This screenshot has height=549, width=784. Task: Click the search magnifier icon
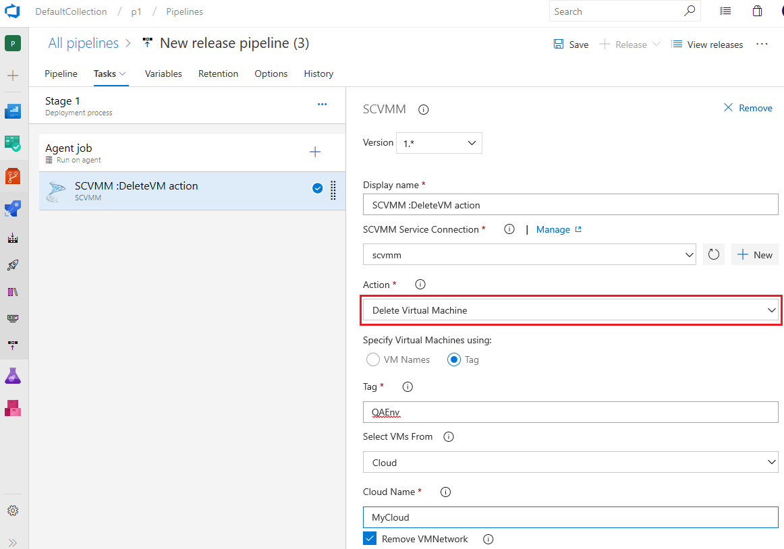690,11
